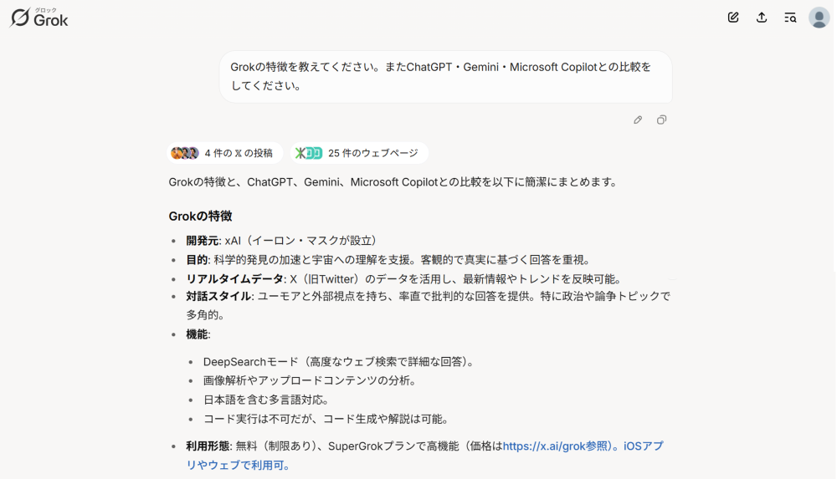Screen dimensions: 837x479
Task: Click the 日本語を含む多言語対応 line
Action: point(267,400)
